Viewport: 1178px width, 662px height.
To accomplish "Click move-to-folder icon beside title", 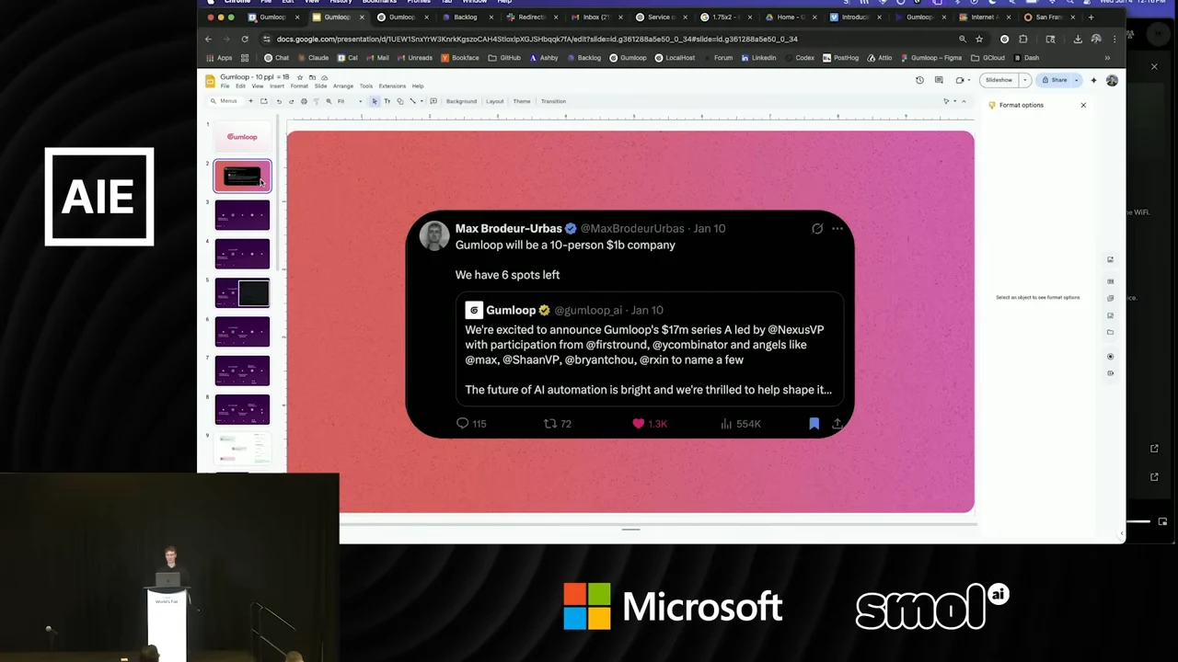I will click(312, 77).
